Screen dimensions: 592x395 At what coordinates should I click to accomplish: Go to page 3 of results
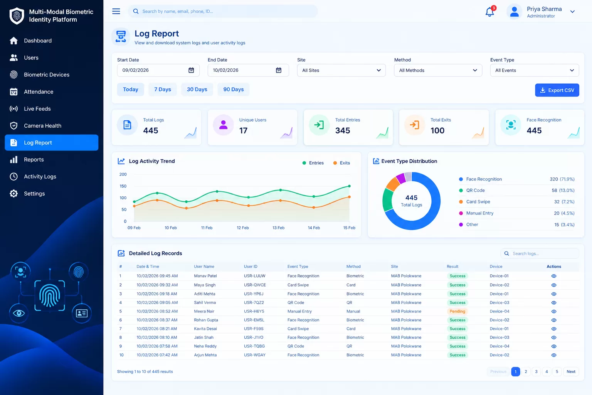click(x=536, y=371)
